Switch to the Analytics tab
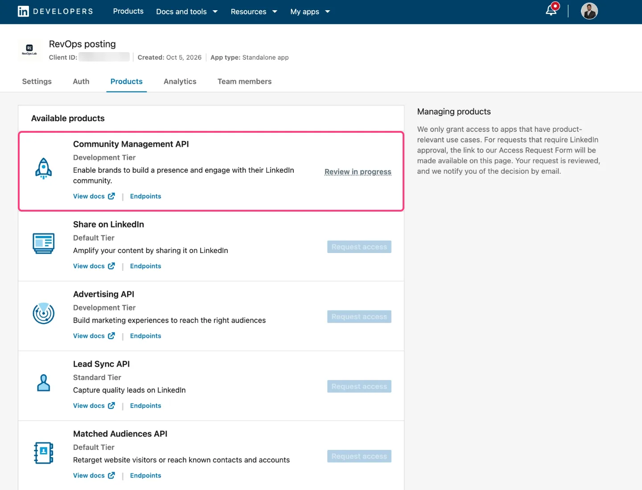Viewport: 642px width, 490px height. pos(180,82)
